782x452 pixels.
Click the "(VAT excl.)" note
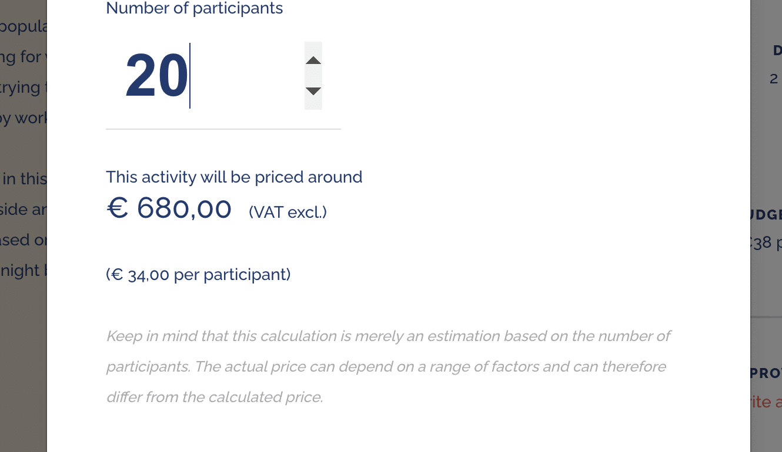288,212
